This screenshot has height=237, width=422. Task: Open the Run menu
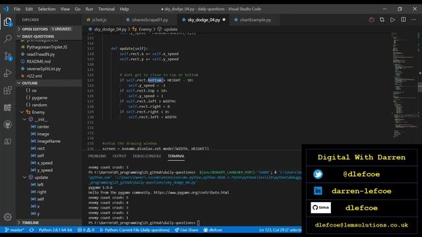pos(89,9)
